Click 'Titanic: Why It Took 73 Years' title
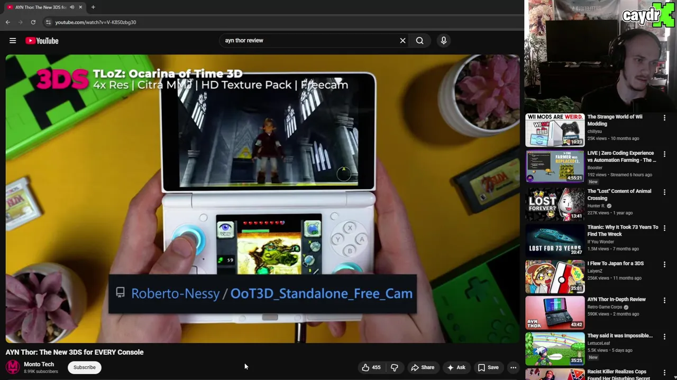Viewport: 677px width, 380px height. point(623,231)
